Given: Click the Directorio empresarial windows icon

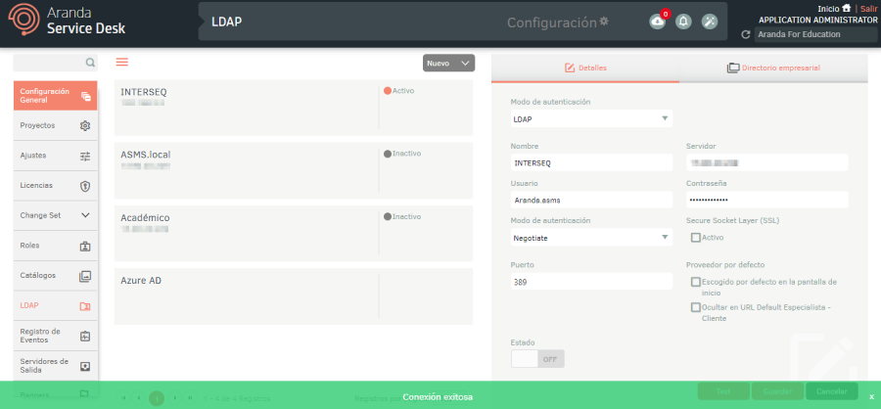Looking at the screenshot, I should 732,68.
